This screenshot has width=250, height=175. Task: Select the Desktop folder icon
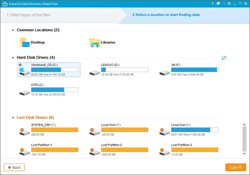tap(25, 43)
